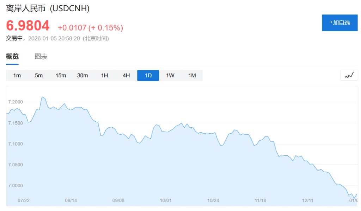This screenshot has height=211, width=361.
Task: Set chart interval to 1H
Action: [104, 76]
